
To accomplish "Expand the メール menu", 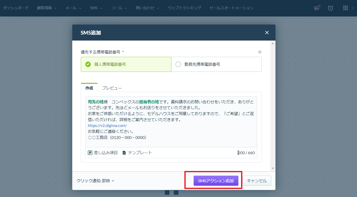I will (73, 8).
